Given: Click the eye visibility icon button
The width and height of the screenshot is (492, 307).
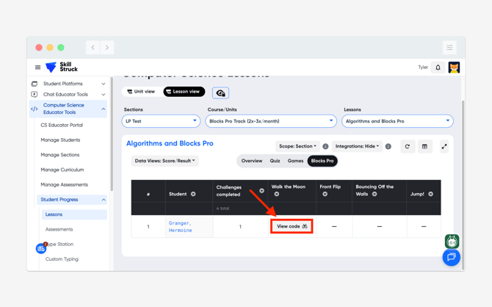Looking at the screenshot, I should (x=220, y=93).
